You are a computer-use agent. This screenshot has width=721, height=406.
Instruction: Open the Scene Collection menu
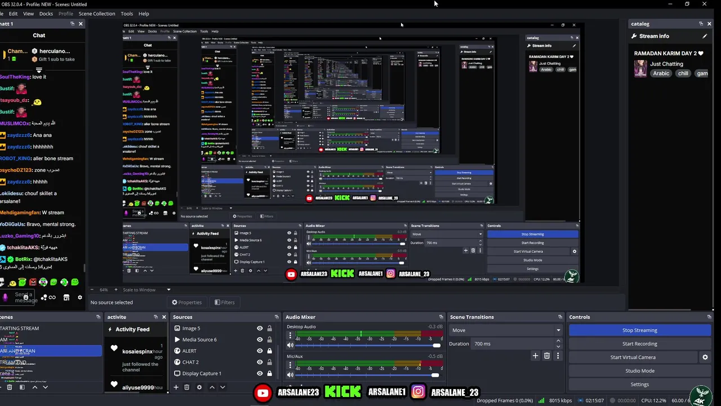(x=97, y=14)
